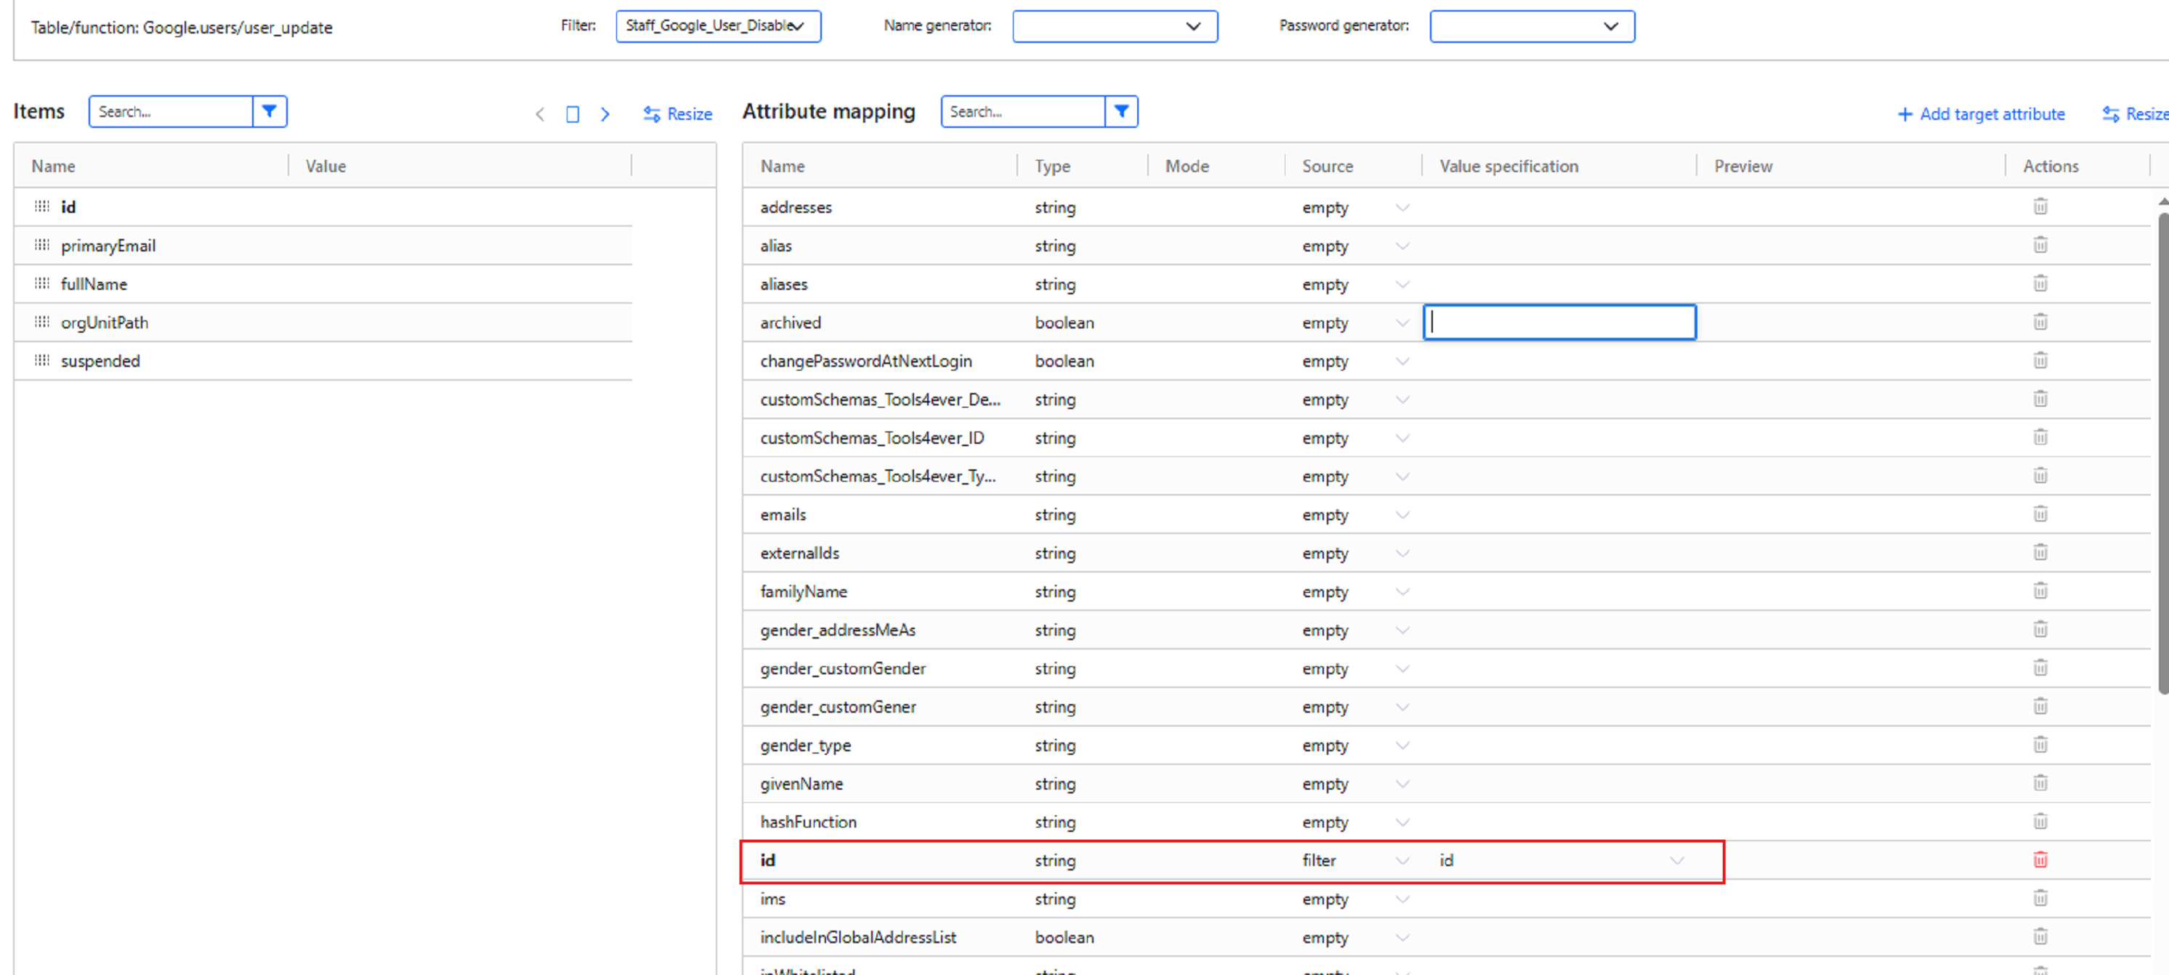Delete the emails attribute row
The image size is (2169, 975).
pyautogui.click(x=2040, y=514)
